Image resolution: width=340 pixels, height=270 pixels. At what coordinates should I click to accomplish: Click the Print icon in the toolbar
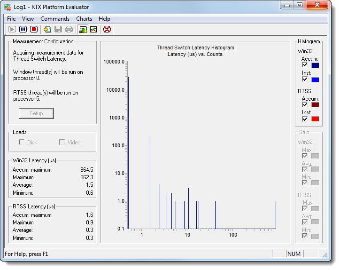[x=69, y=29]
